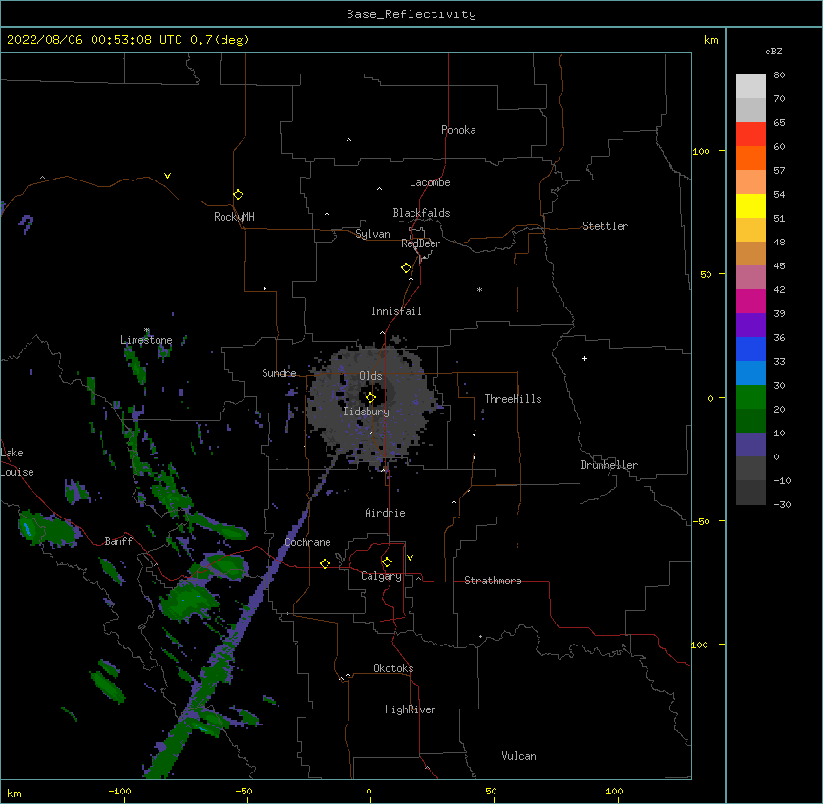The height and width of the screenshot is (804, 823).
Task: Click the Didsbury label
Action: (x=367, y=412)
